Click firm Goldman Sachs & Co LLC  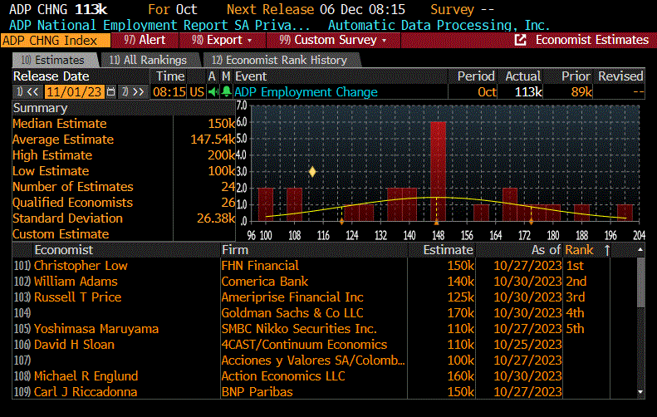pyautogui.click(x=292, y=313)
